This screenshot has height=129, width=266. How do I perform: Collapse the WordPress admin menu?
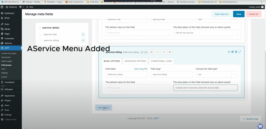point(10,119)
